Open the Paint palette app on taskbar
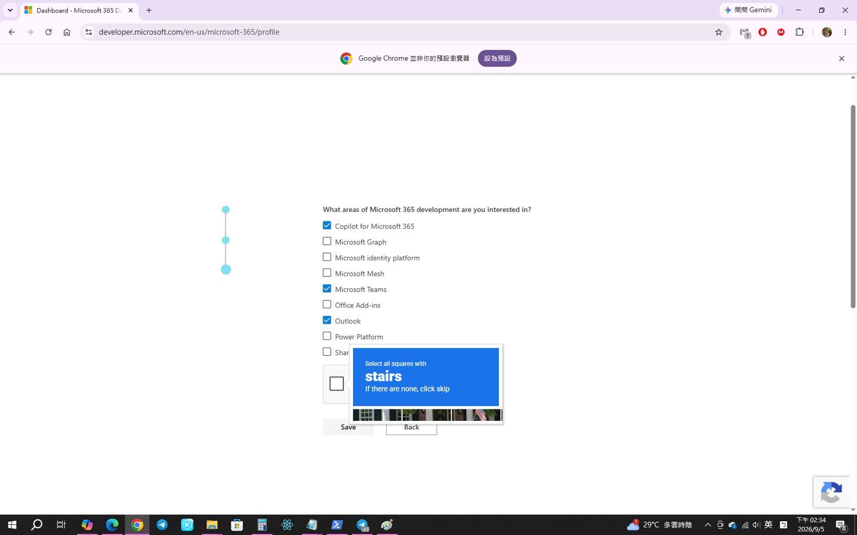 [x=387, y=525]
